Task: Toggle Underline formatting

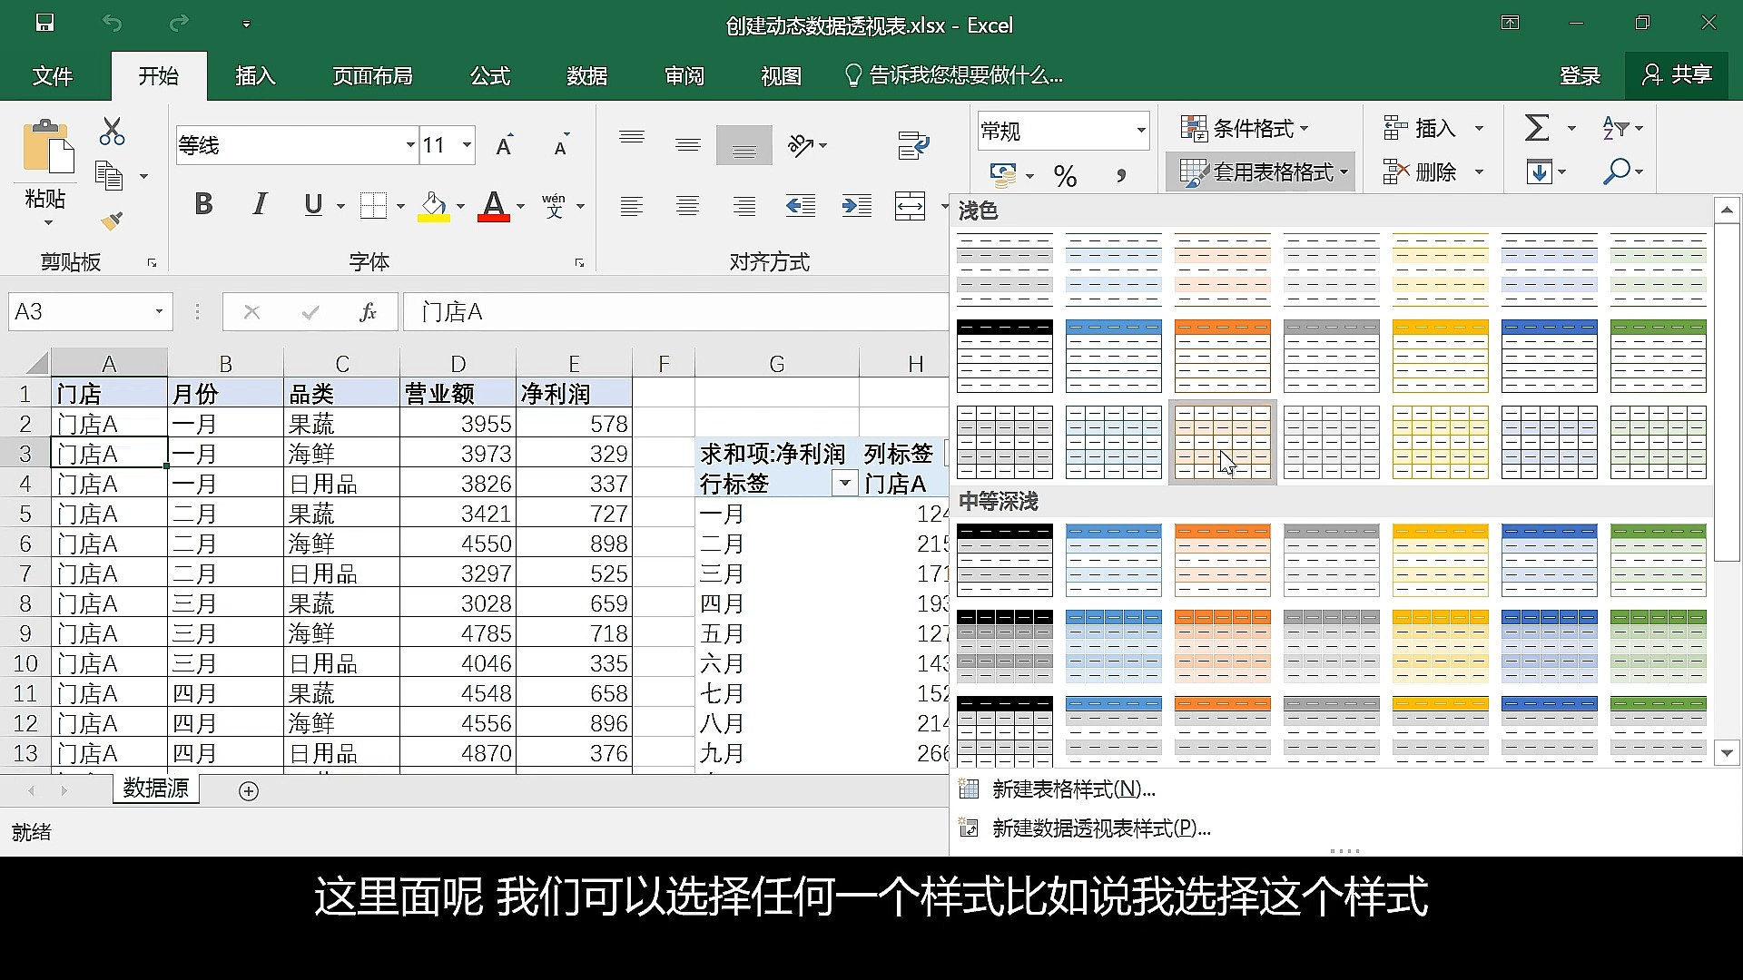Action: tap(312, 204)
